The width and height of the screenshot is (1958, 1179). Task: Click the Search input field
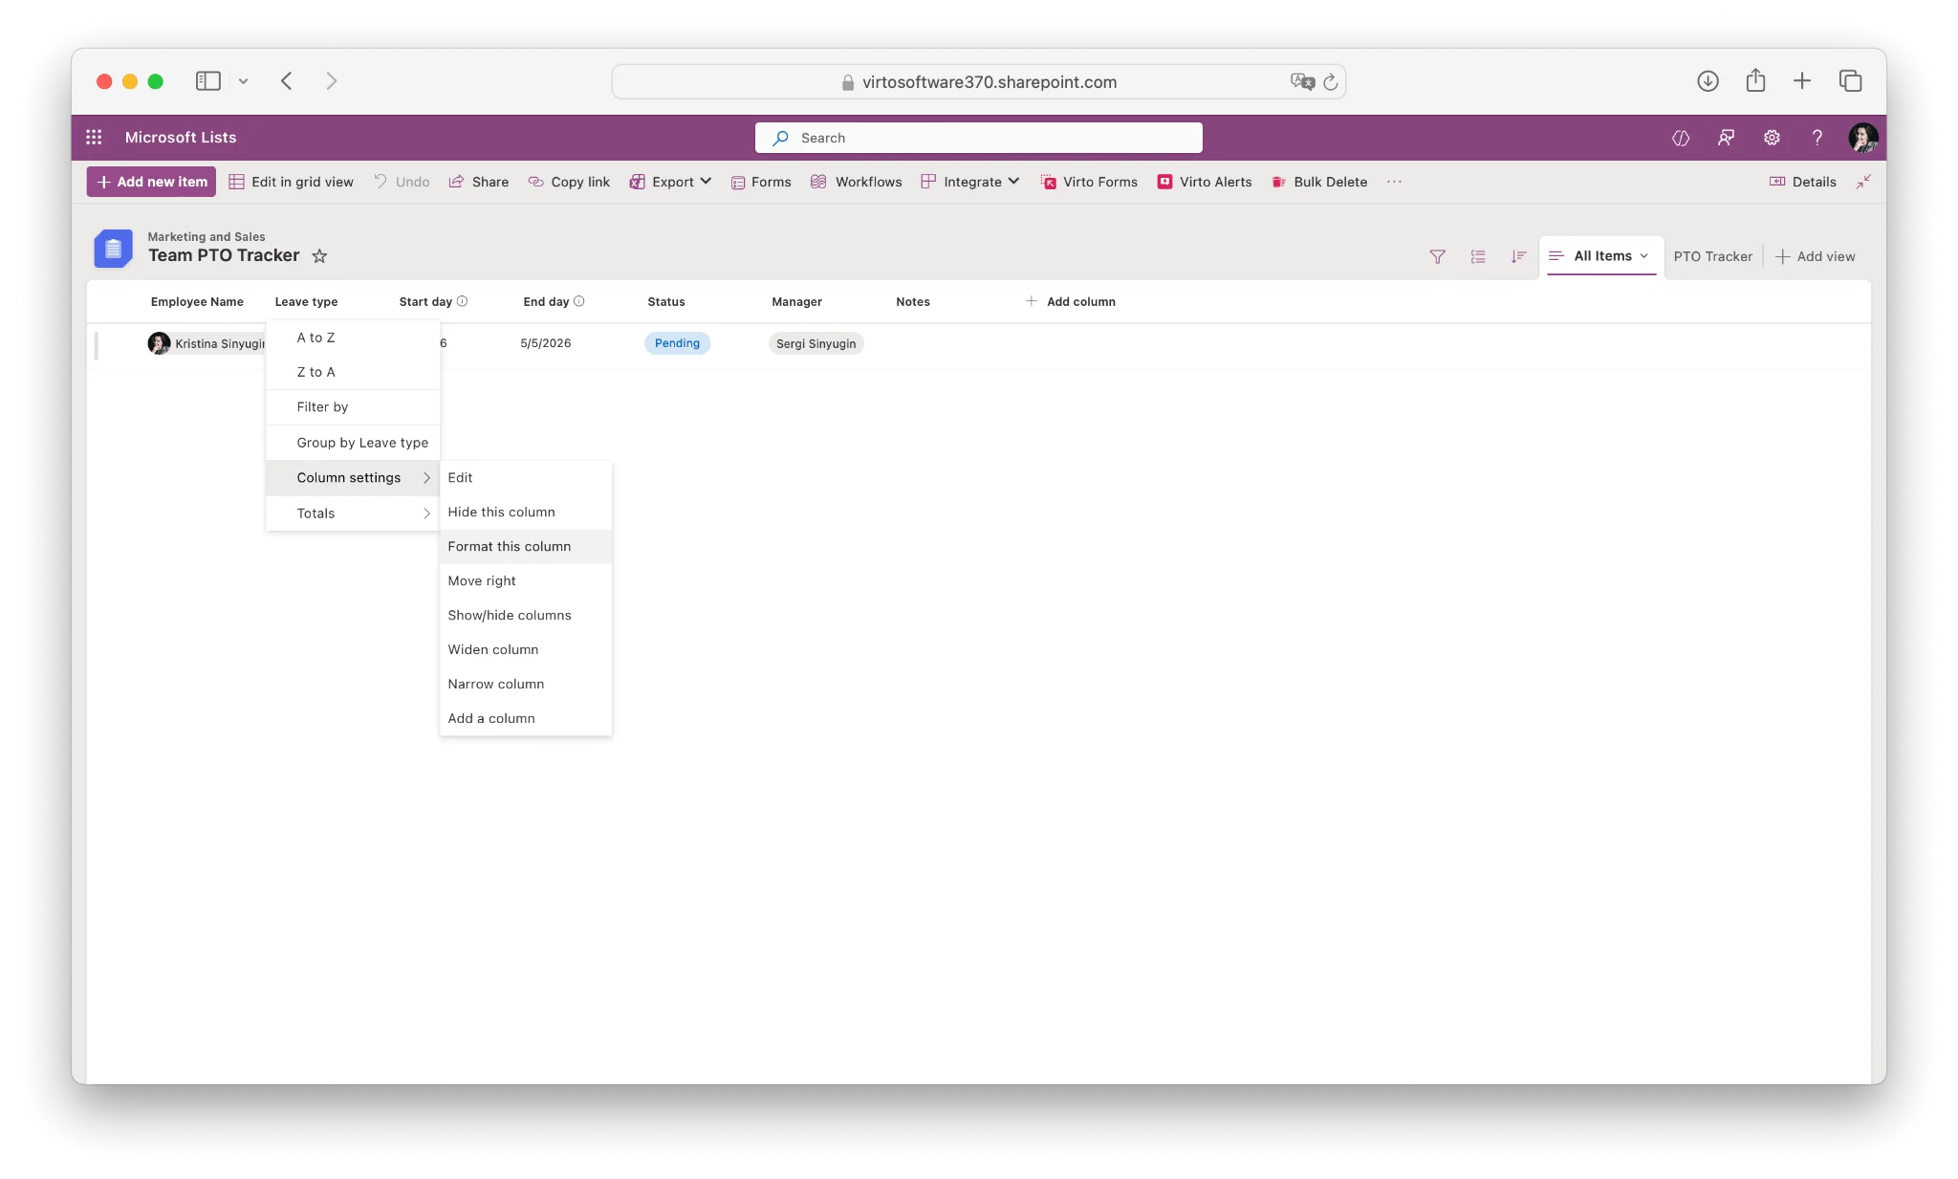coord(978,138)
